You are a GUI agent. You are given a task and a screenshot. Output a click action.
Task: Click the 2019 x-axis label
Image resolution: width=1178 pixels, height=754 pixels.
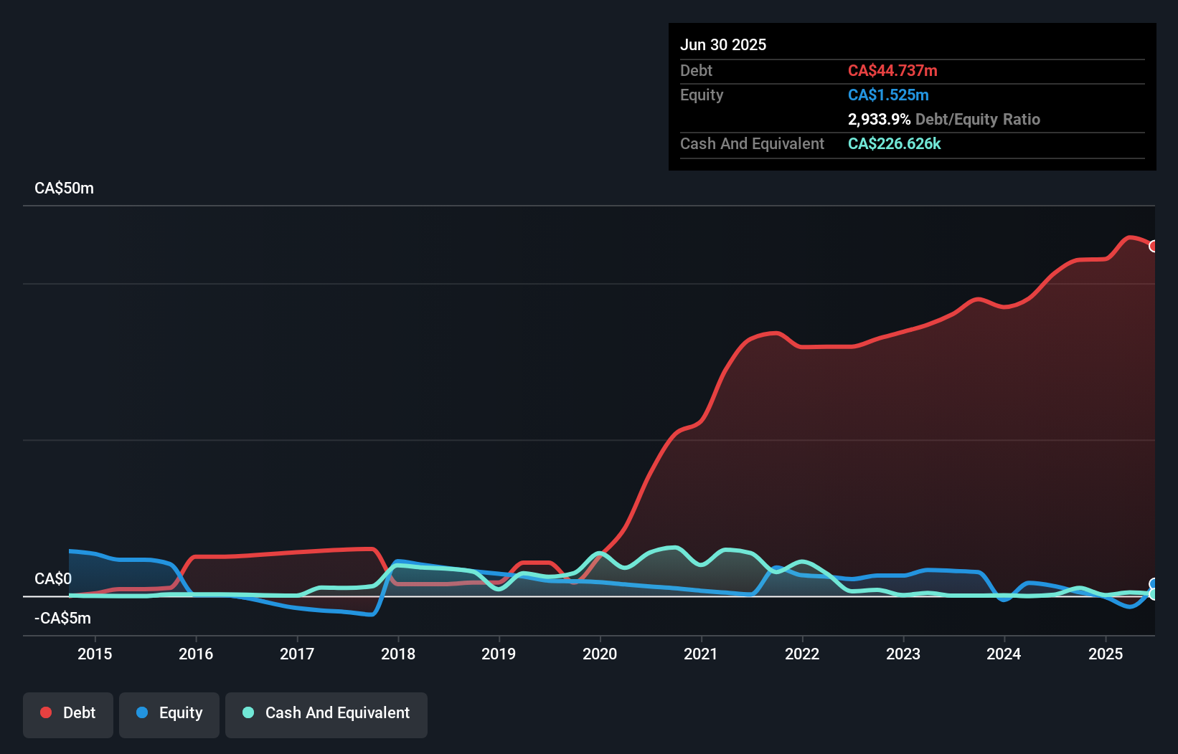coord(499,654)
